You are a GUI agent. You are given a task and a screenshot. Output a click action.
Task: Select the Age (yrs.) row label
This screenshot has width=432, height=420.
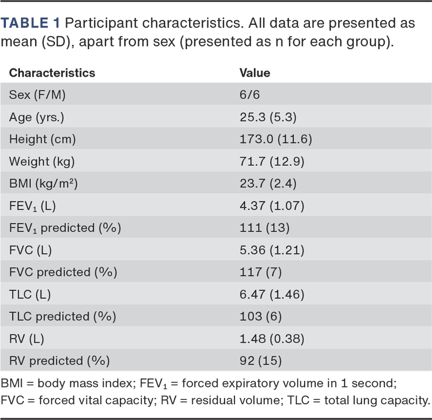tap(41, 117)
